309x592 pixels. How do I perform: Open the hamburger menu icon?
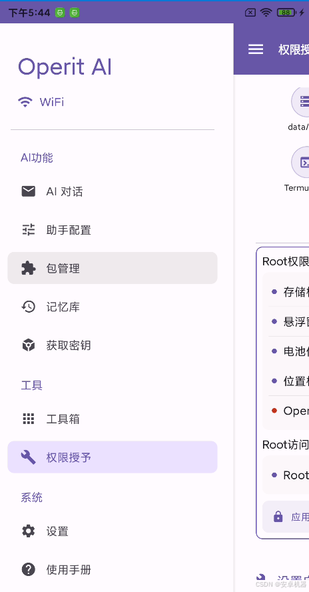256,49
